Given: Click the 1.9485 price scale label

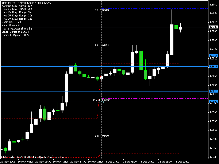Looking at the screenshot, I should [214, 139].
